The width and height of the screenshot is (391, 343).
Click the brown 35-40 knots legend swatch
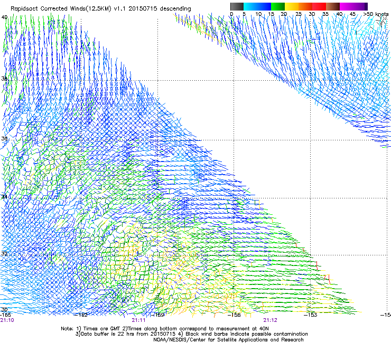[x=333, y=6]
